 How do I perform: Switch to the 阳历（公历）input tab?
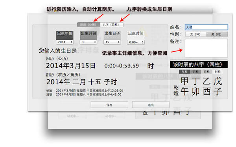(x=88, y=25)
